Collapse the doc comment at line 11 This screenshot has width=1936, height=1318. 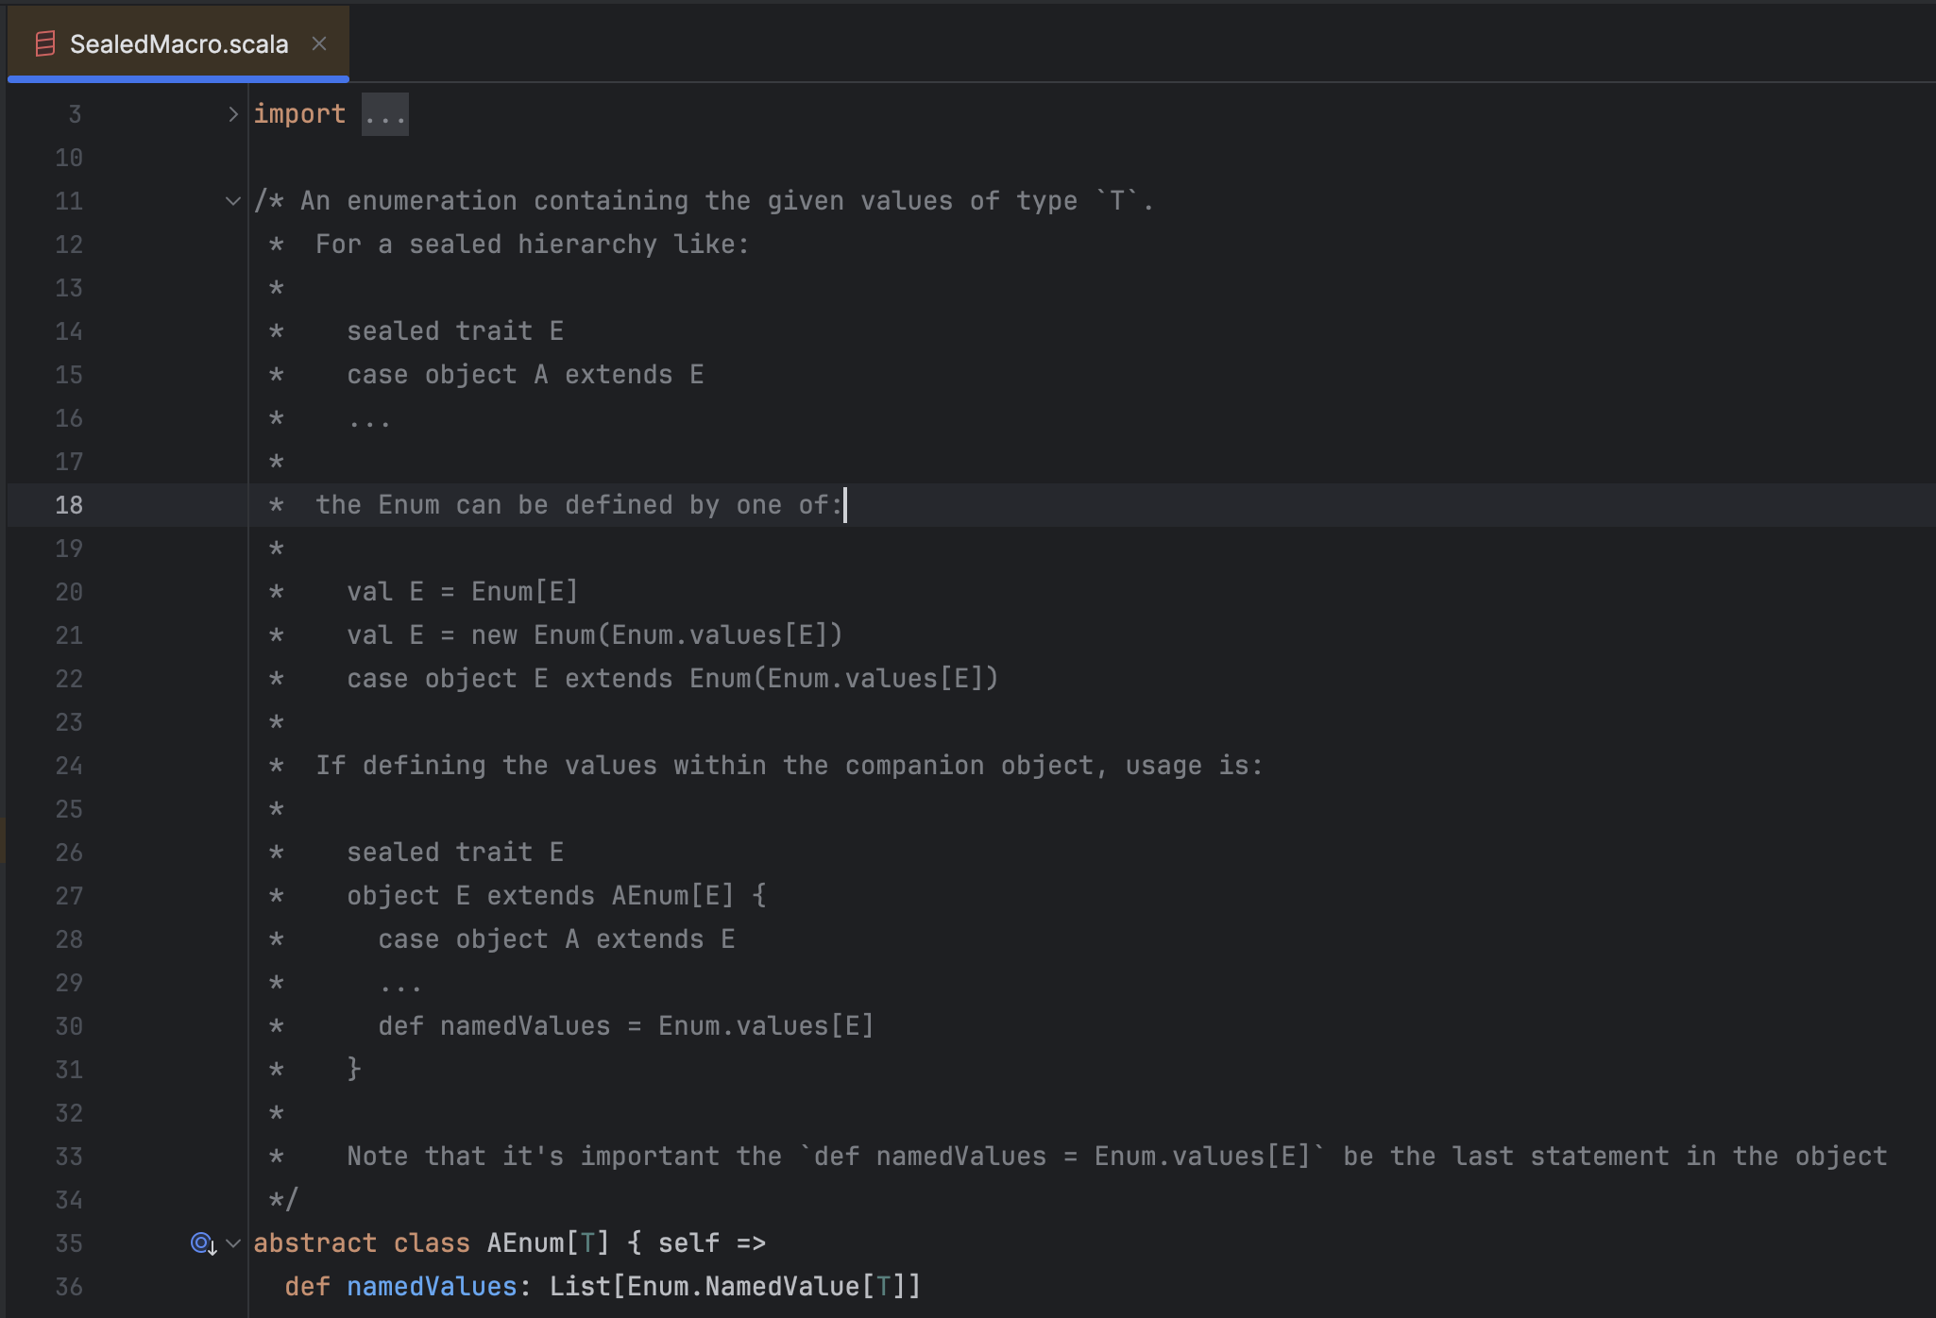click(233, 201)
